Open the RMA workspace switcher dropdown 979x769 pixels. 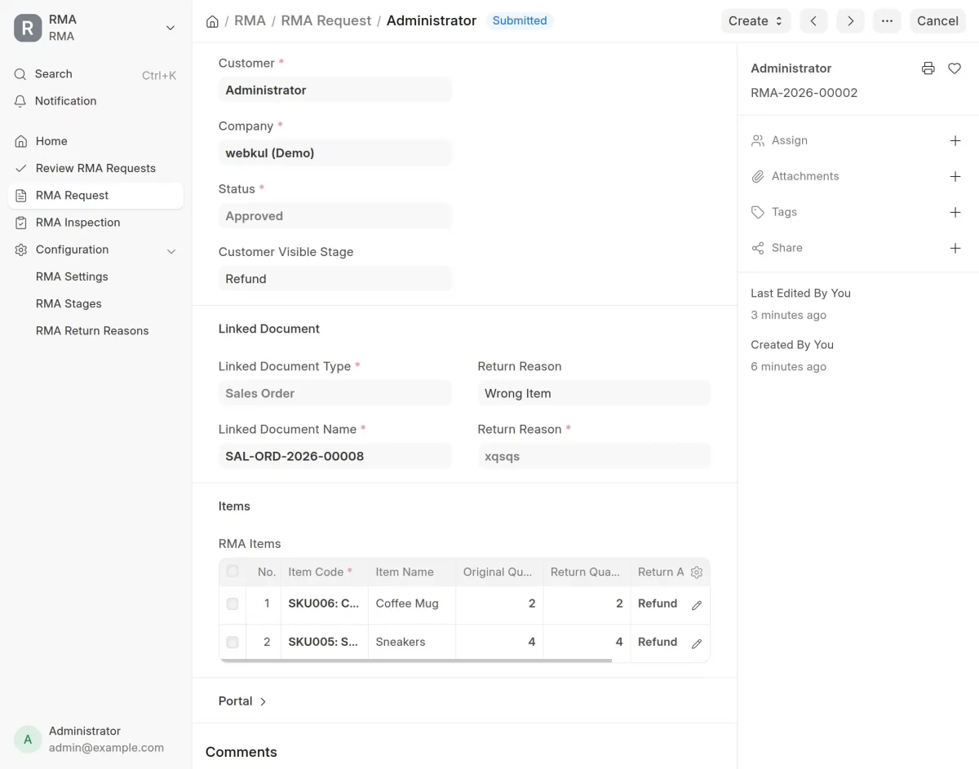tap(171, 28)
